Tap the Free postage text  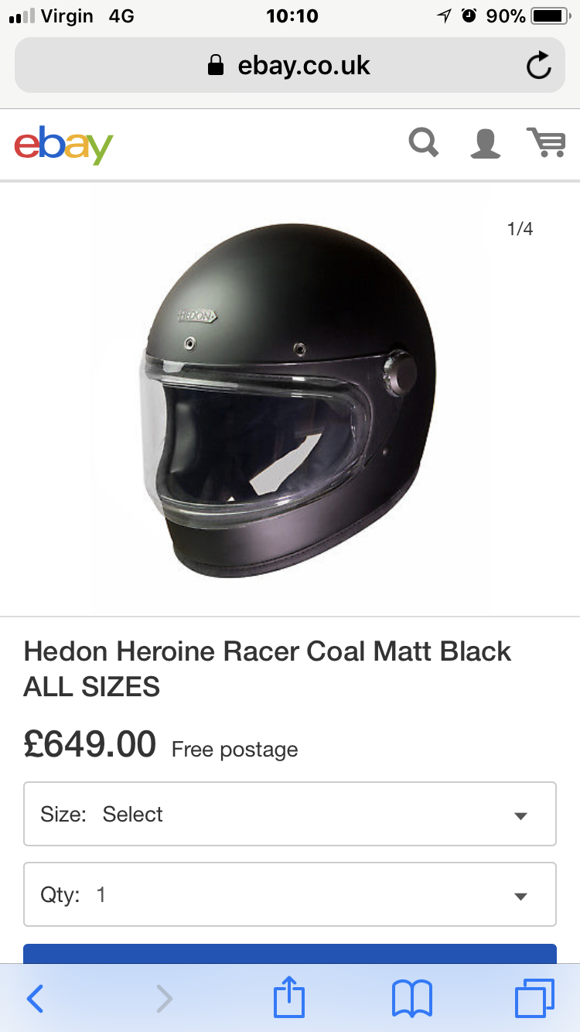(x=234, y=750)
